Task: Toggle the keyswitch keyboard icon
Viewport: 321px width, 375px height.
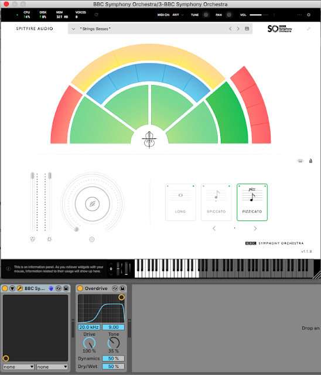Action: tap(300, 161)
